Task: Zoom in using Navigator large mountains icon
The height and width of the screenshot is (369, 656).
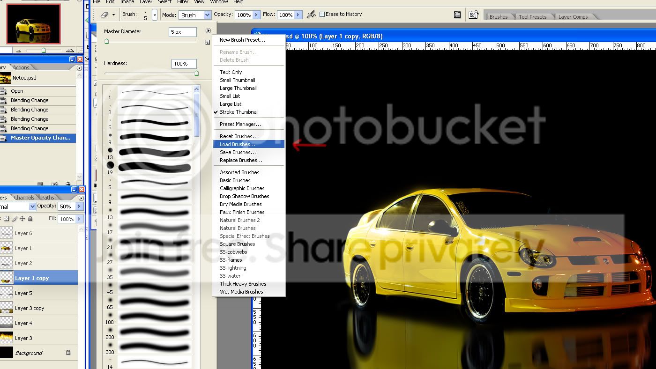Action: point(69,50)
